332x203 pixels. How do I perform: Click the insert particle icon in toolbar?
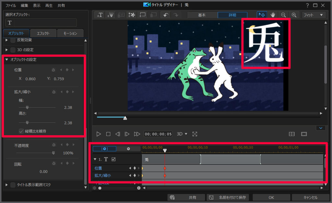pos(110,15)
